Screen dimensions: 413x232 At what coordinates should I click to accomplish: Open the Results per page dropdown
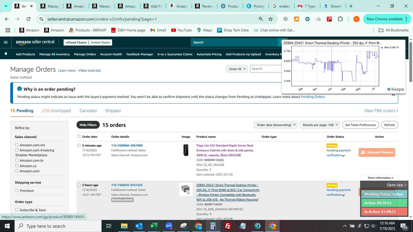pos(320,125)
